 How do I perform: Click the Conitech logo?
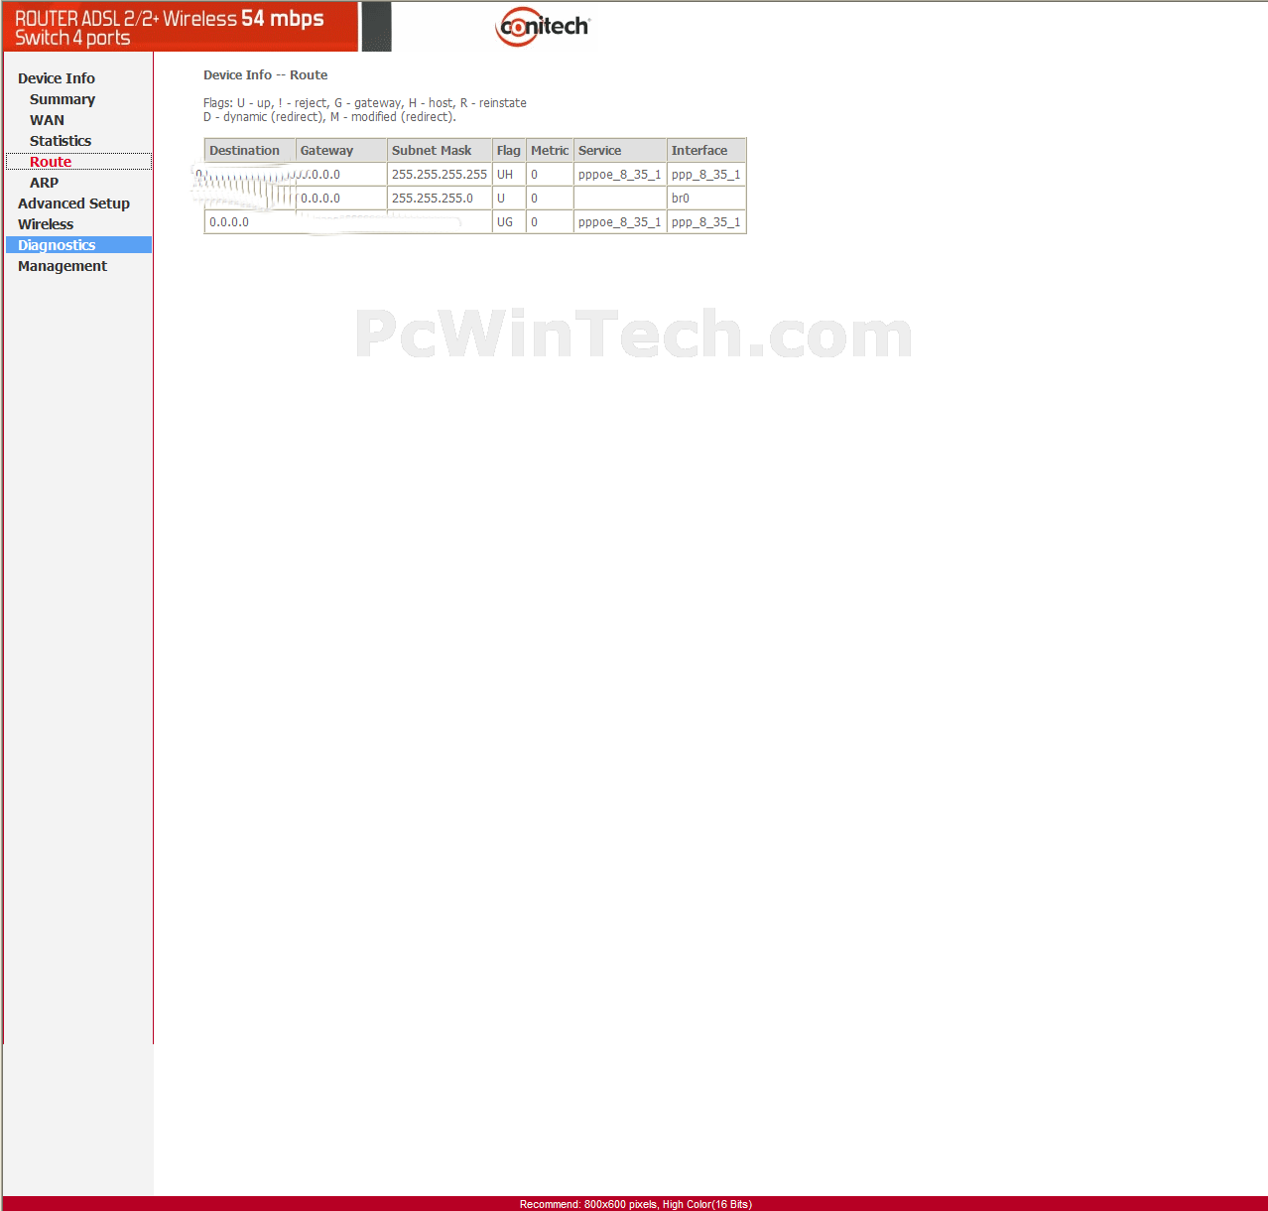[543, 27]
